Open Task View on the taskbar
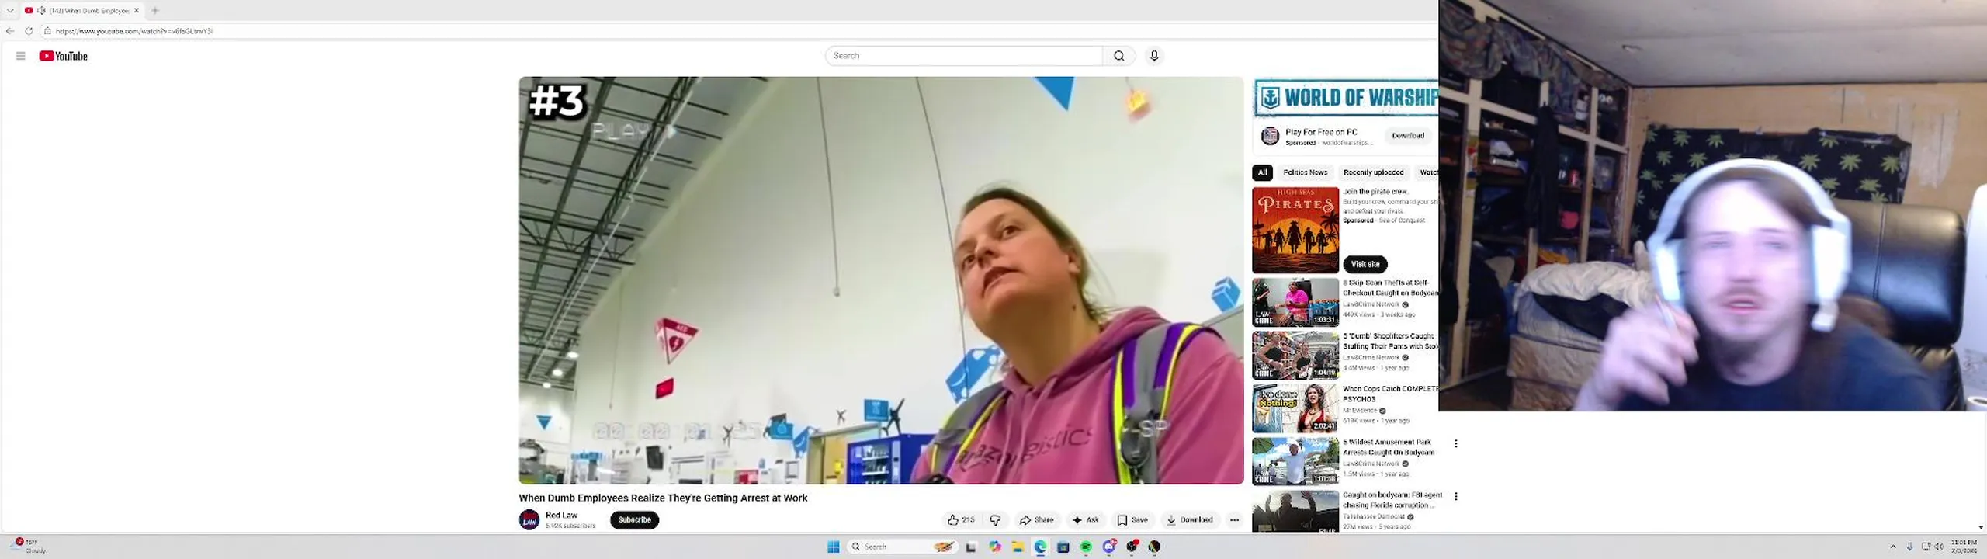This screenshot has height=559, width=1987. pos(970,547)
